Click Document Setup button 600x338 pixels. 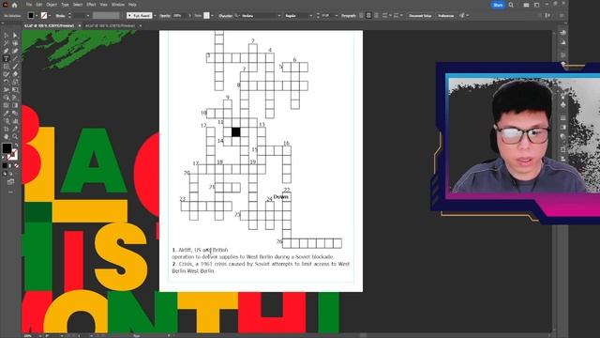[x=420, y=16]
